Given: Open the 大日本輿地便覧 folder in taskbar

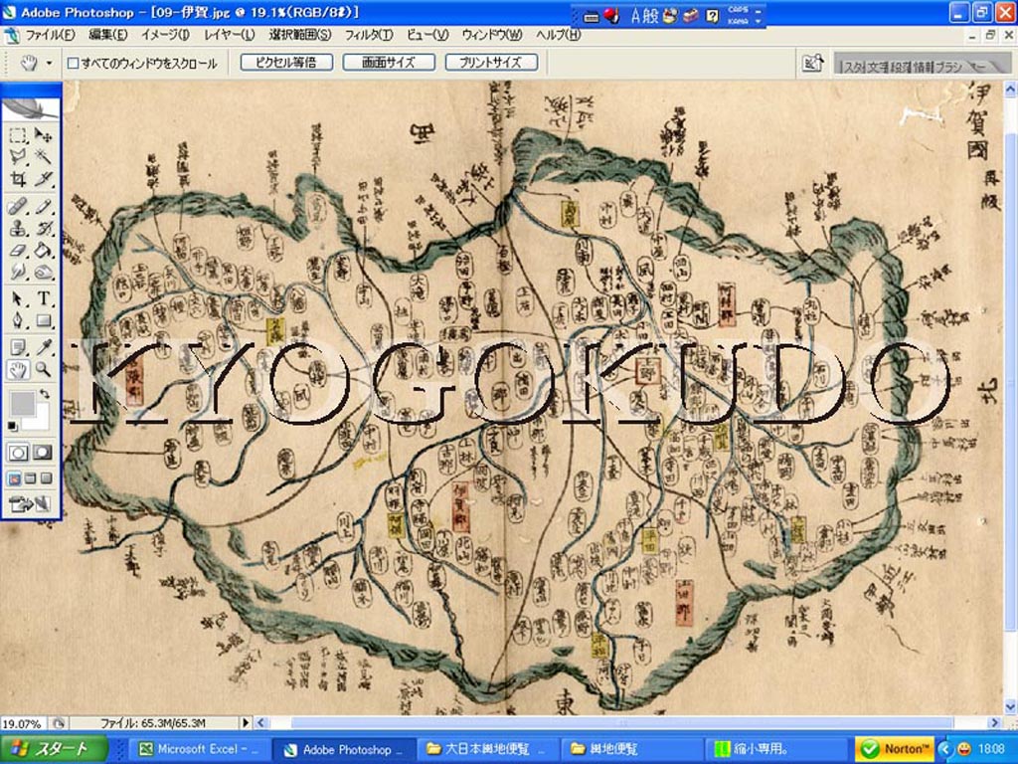Looking at the screenshot, I should point(488,749).
